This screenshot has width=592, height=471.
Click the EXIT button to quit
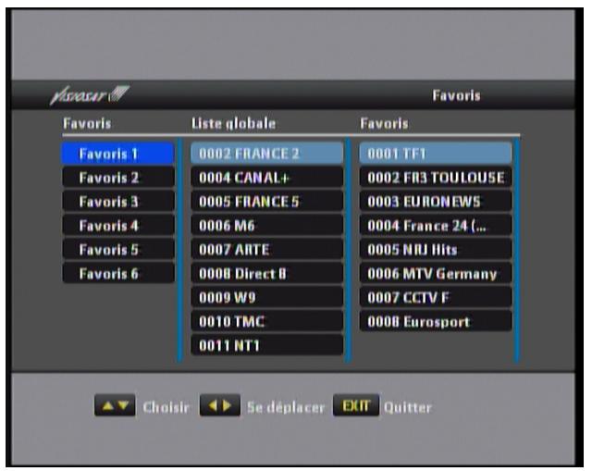[x=355, y=405]
